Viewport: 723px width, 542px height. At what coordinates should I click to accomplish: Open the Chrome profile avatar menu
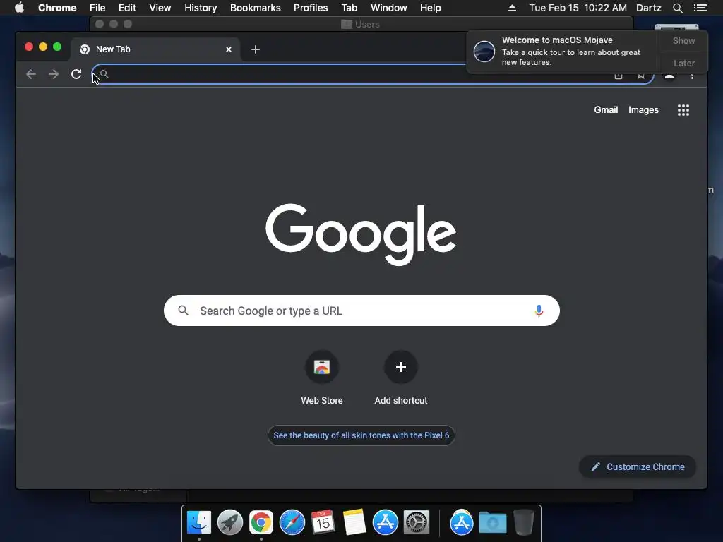point(669,76)
